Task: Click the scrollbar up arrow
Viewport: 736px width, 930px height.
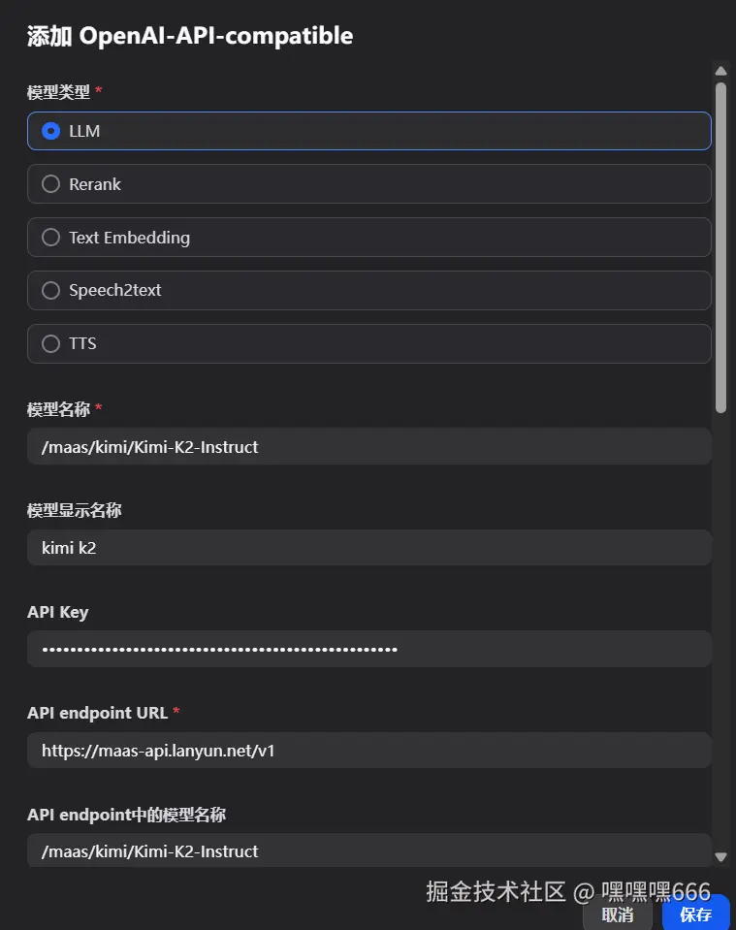Action: (x=721, y=71)
